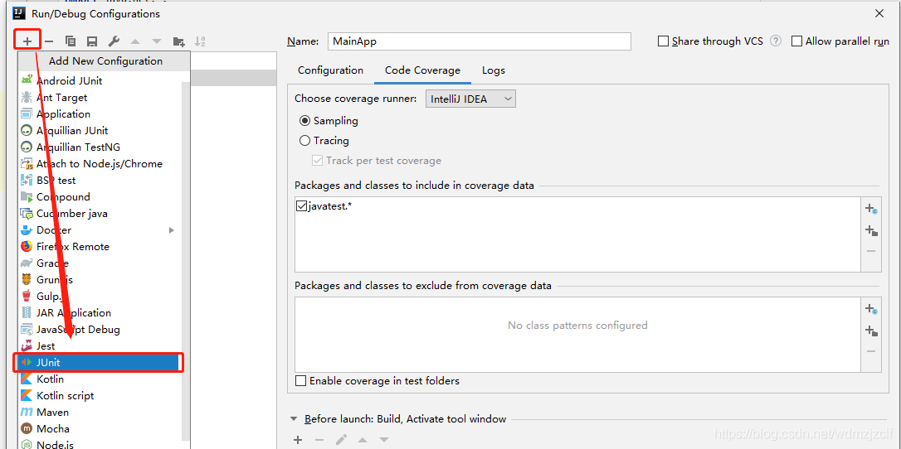Toggle Share through VCS checkbox
901x449 pixels.
click(x=663, y=41)
